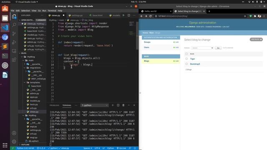
Task: Open Terminal from the Ubuntu dock
Action: pyautogui.click(x=5, y=56)
